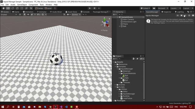
Task: Open the Window menu
Action: (x=49, y=5)
